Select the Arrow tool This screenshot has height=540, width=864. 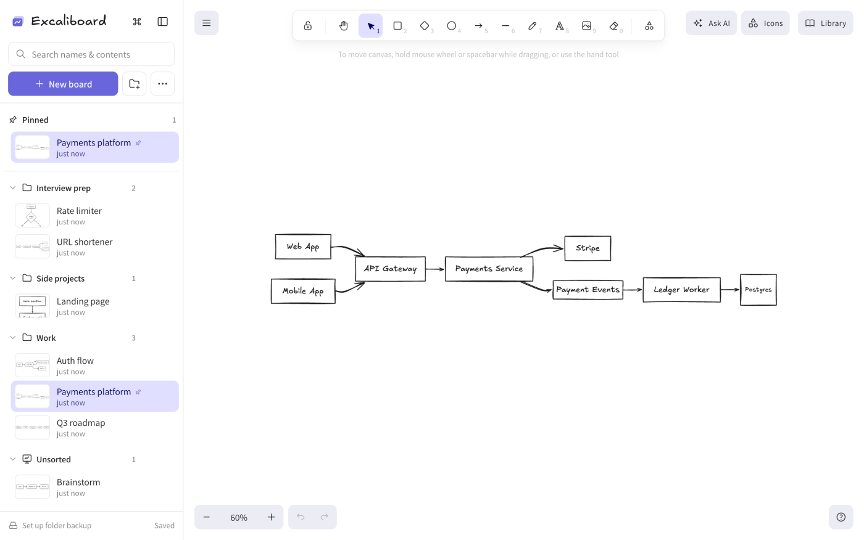479,26
